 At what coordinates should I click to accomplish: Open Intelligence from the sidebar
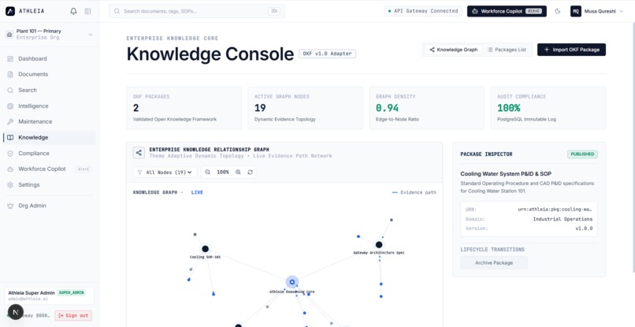[50, 106]
